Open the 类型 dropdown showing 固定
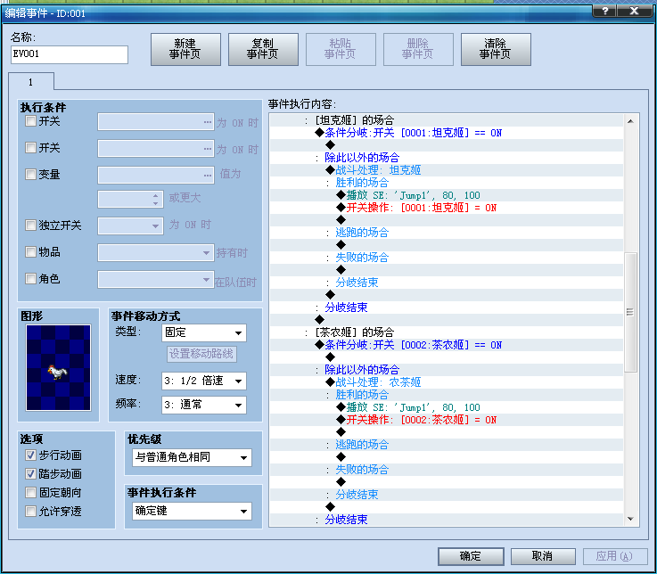The image size is (657, 574). point(204,333)
